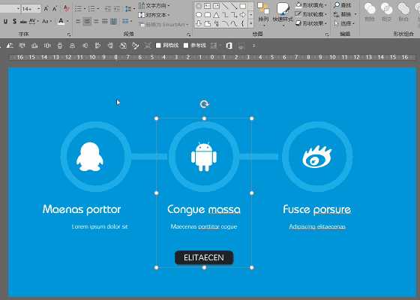Select the ELITAECEN dark rounded button shape
This screenshot has width=420, height=300.
(204, 258)
